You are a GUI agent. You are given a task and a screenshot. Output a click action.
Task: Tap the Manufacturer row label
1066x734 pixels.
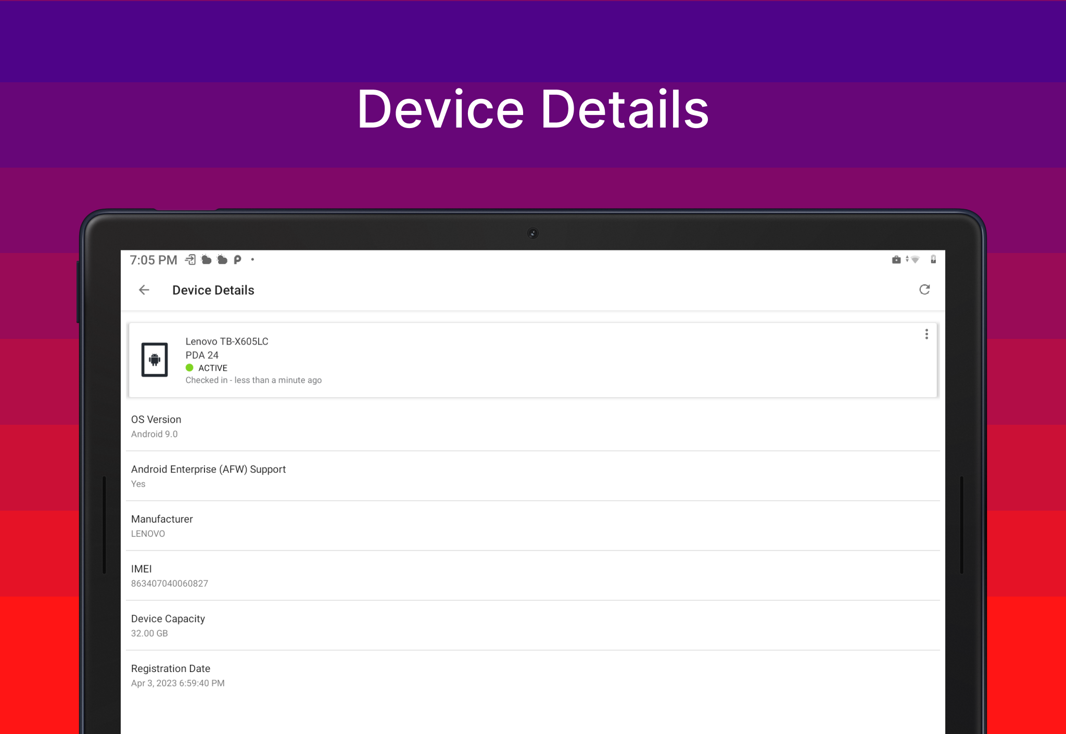pyautogui.click(x=162, y=519)
